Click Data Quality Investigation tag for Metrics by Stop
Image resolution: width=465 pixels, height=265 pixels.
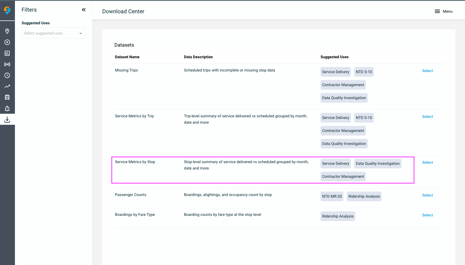(x=378, y=163)
